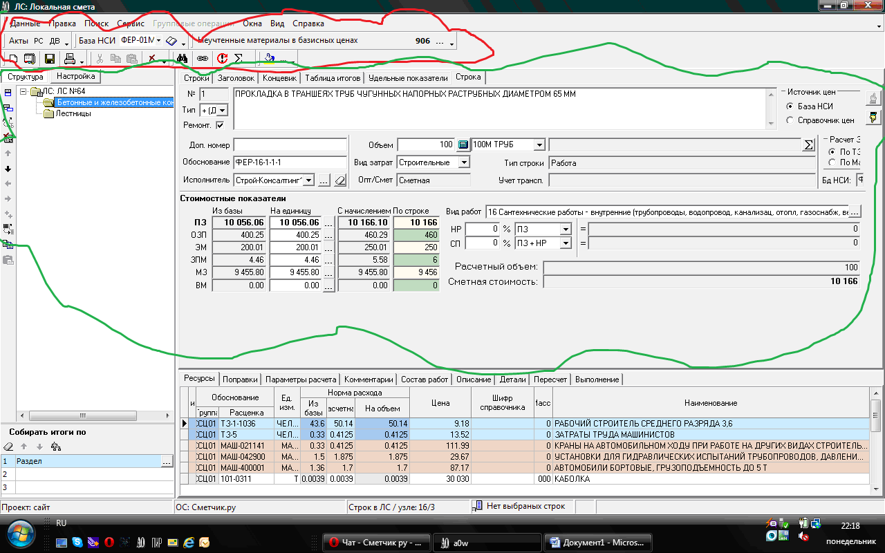
Task: Click the Sigma sum toolbar icon
Action: (239, 59)
